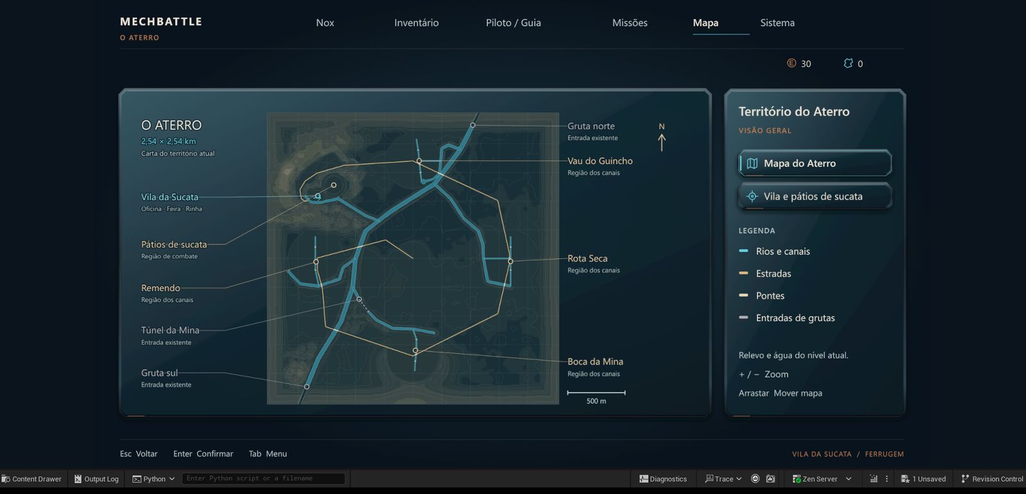Screen dimensions: 1026x494
Task: Click the Gruta norte marker on map
Action: pos(473,125)
